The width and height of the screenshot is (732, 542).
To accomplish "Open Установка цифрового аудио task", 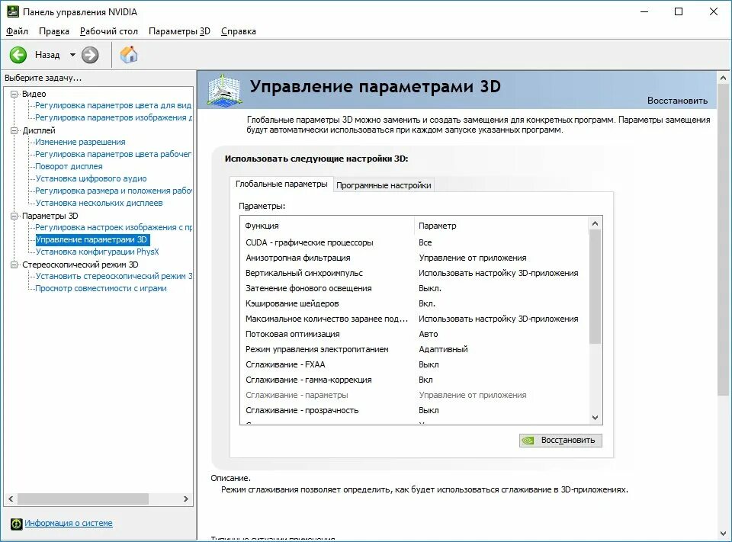I will point(91,178).
